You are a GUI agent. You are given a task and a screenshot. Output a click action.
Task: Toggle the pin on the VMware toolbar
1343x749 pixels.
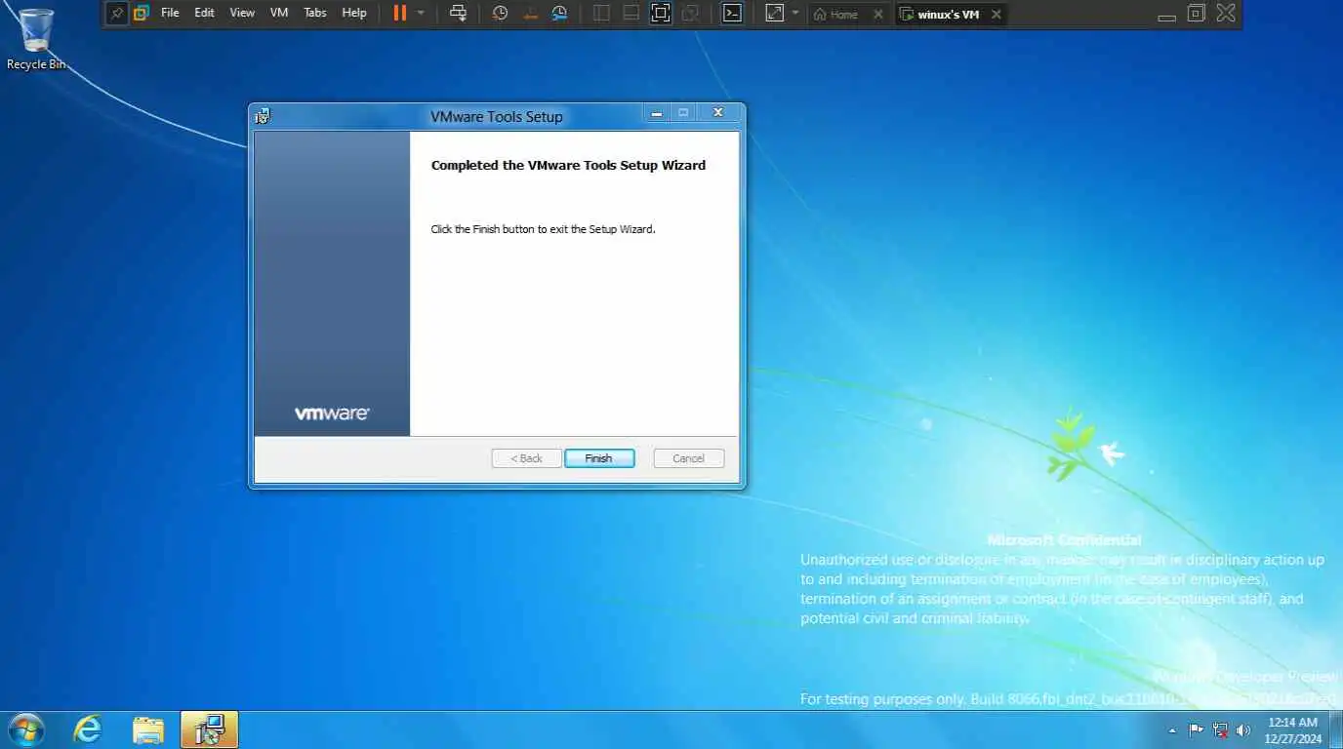116,14
